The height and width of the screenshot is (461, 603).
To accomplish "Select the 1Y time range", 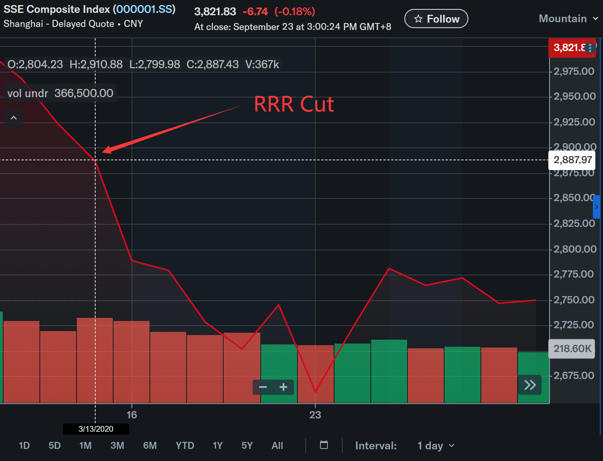I will (217, 445).
